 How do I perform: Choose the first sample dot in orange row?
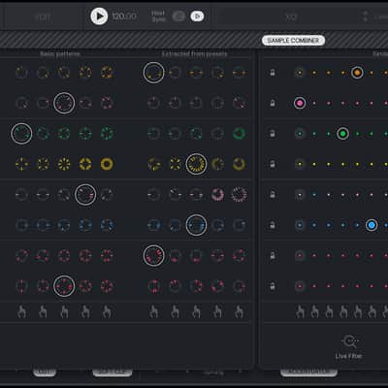coord(300,73)
